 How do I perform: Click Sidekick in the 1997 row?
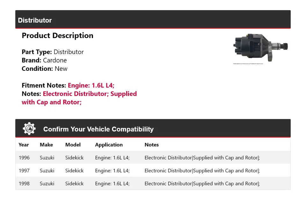click(x=74, y=171)
